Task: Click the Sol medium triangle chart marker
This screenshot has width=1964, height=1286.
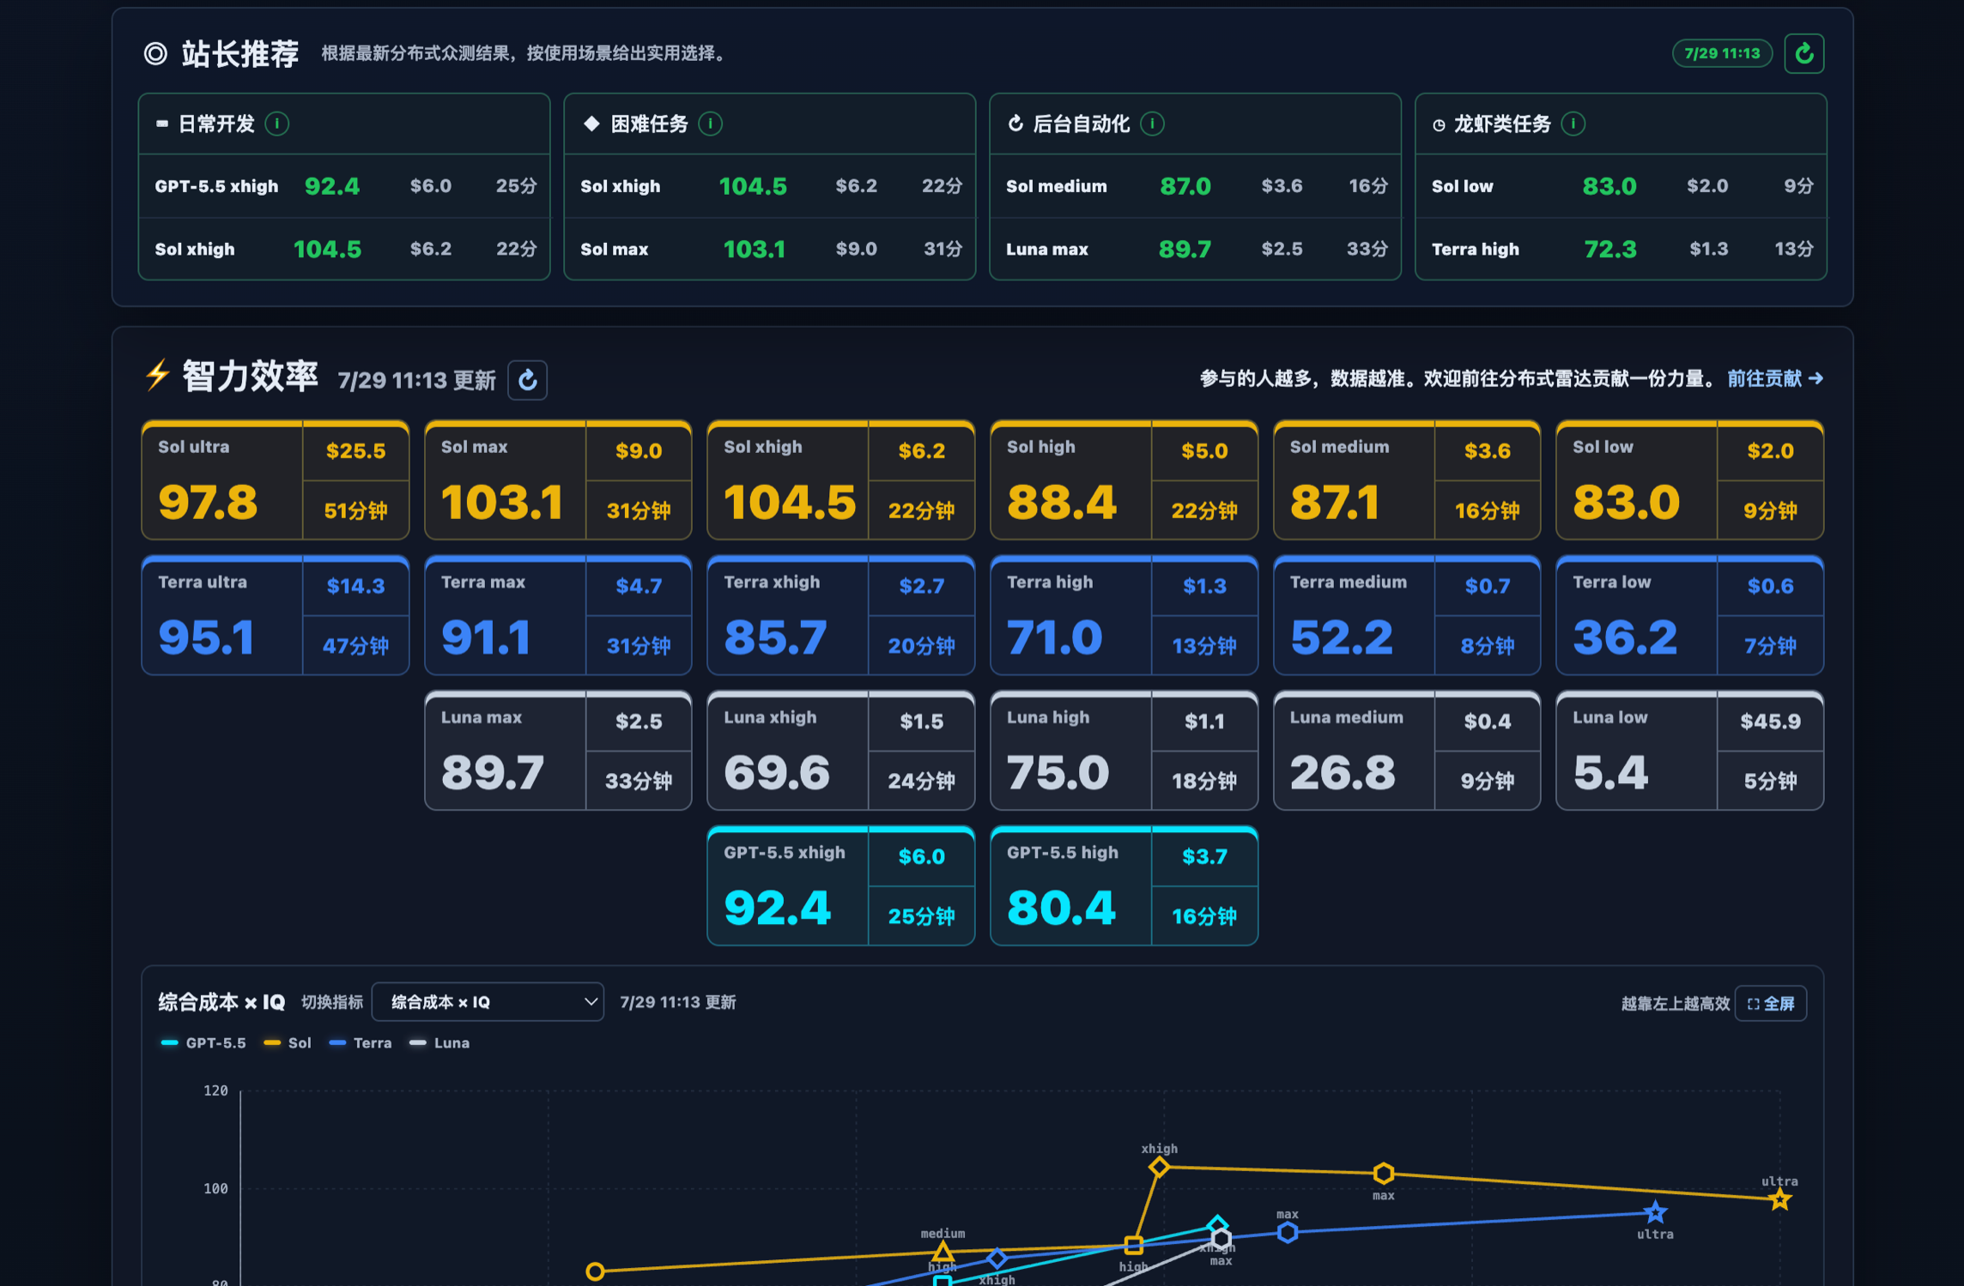Action: pos(943,1252)
